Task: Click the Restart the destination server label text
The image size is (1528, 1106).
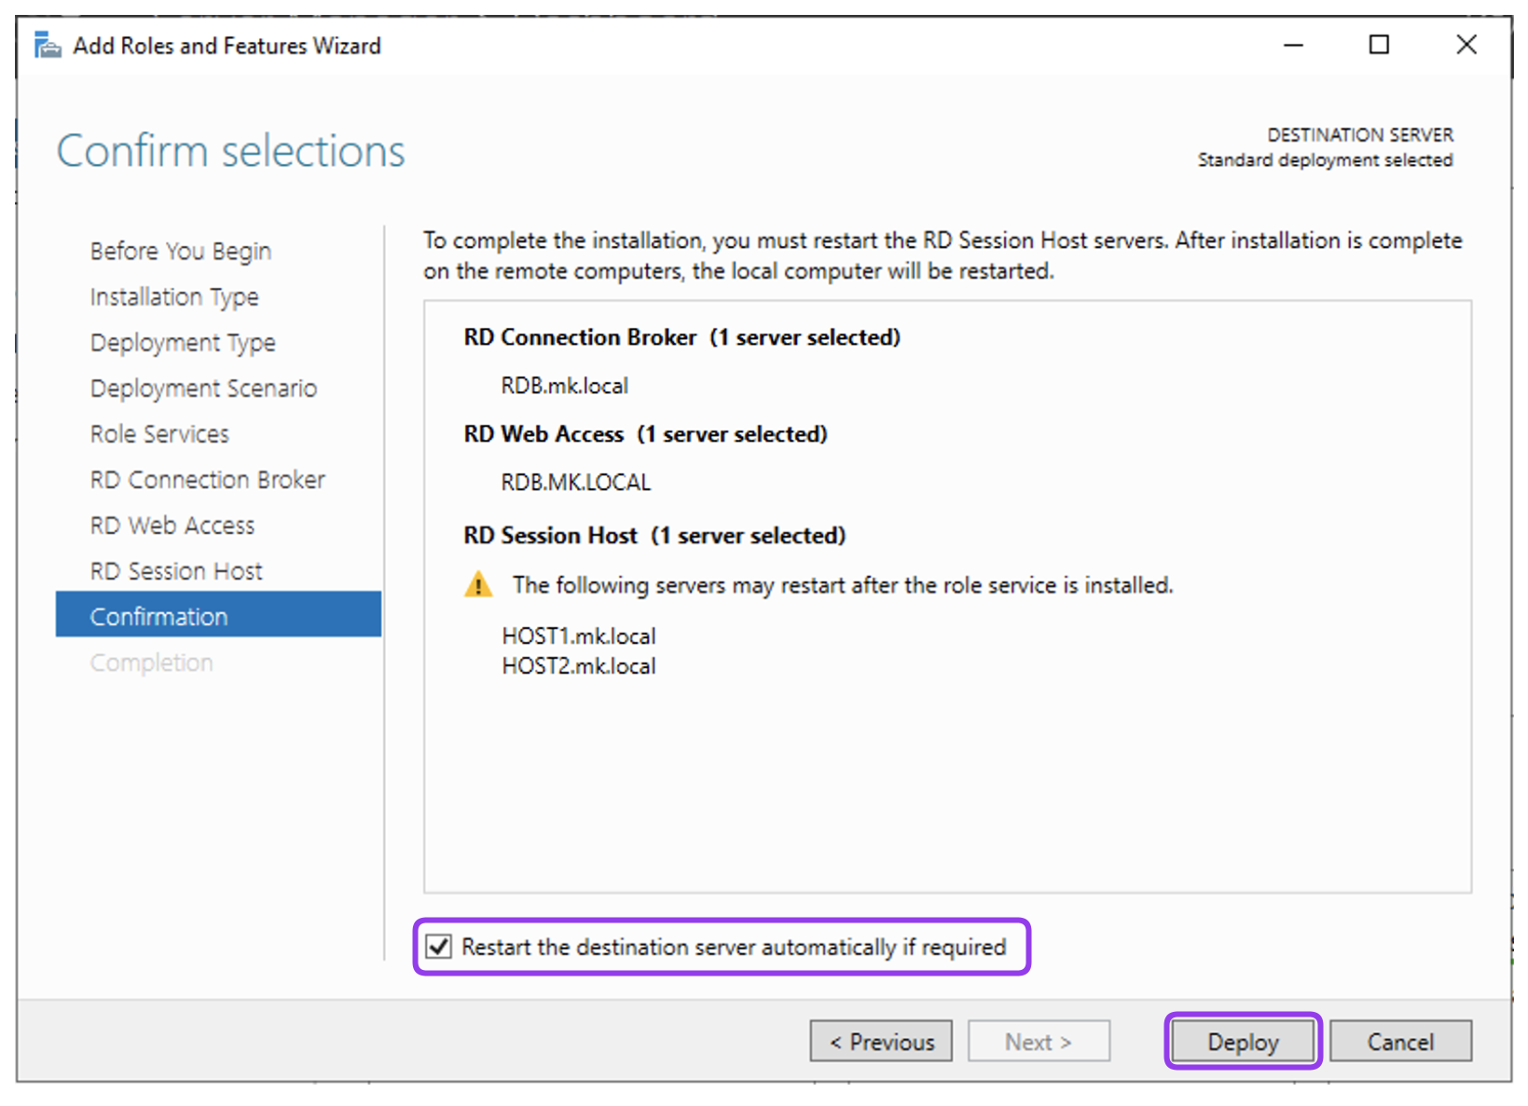Action: pyautogui.click(x=734, y=947)
